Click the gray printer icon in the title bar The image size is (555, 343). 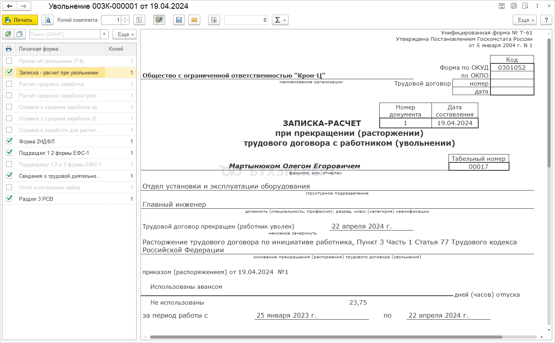pos(513,6)
